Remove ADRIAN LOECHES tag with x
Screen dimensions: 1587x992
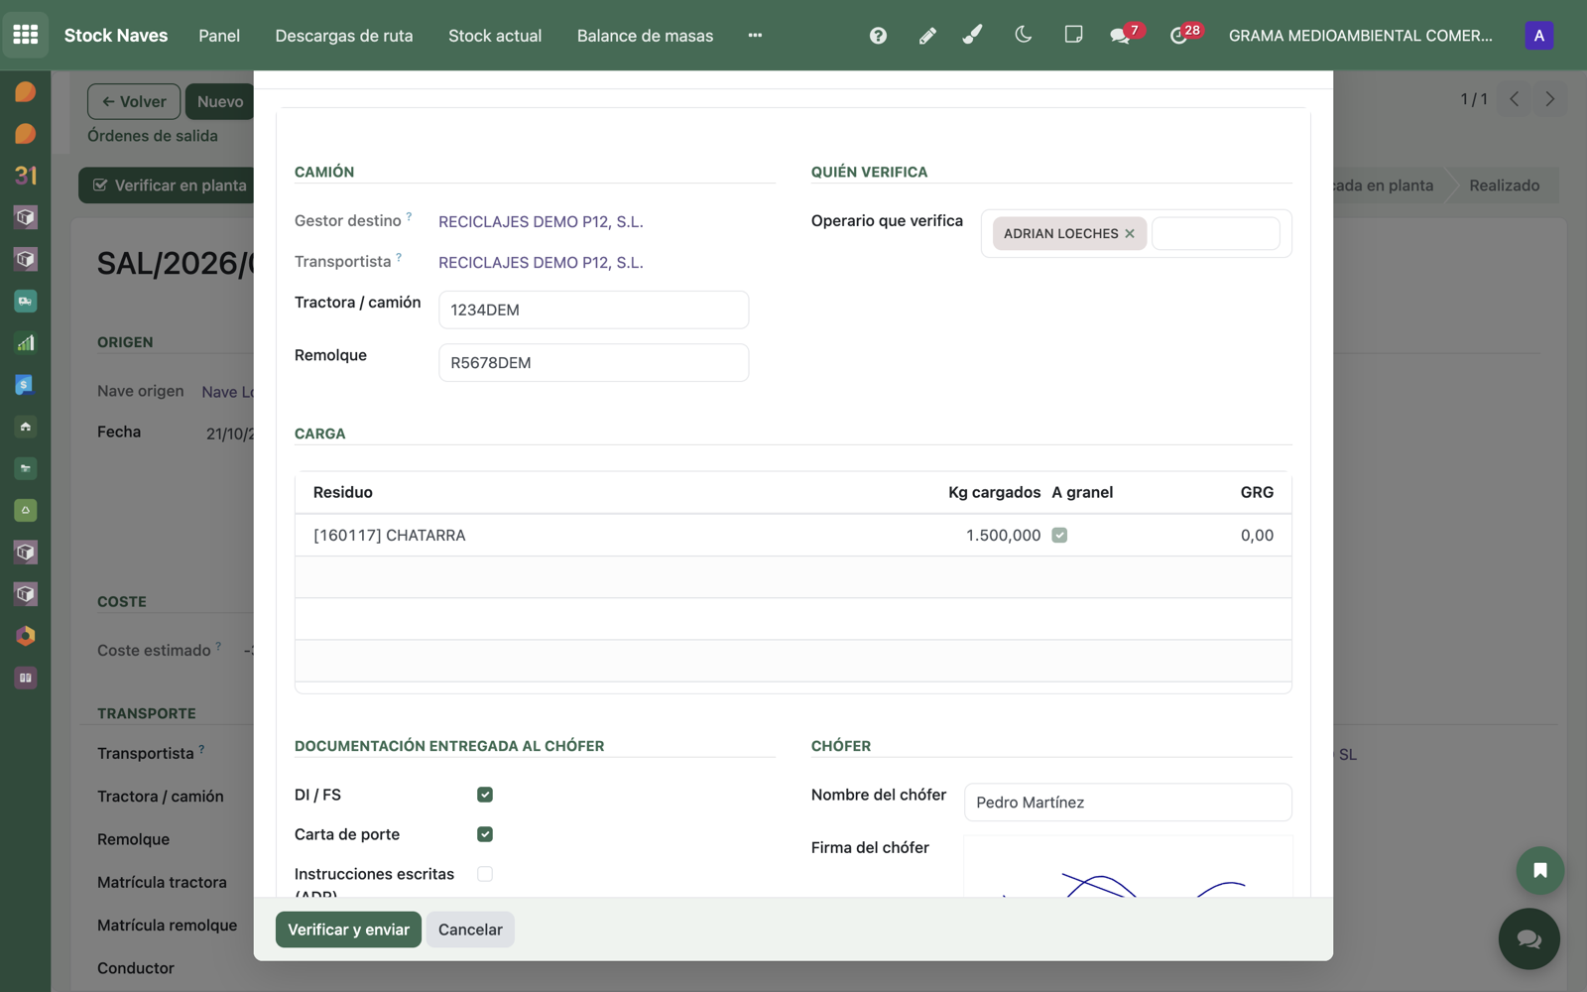tap(1130, 234)
